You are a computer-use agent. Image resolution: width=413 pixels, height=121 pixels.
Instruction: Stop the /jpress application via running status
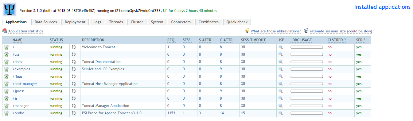[x=56, y=91]
